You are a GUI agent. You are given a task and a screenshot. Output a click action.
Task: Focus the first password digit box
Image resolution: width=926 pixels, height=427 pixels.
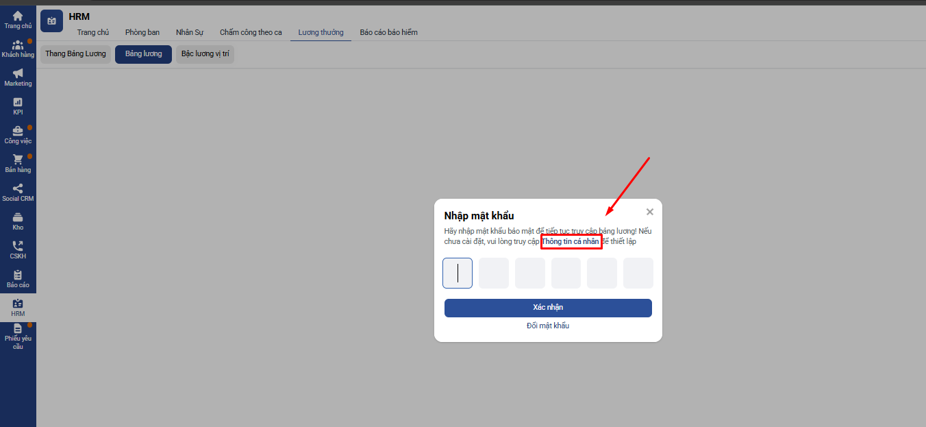(x=458, y=273)
